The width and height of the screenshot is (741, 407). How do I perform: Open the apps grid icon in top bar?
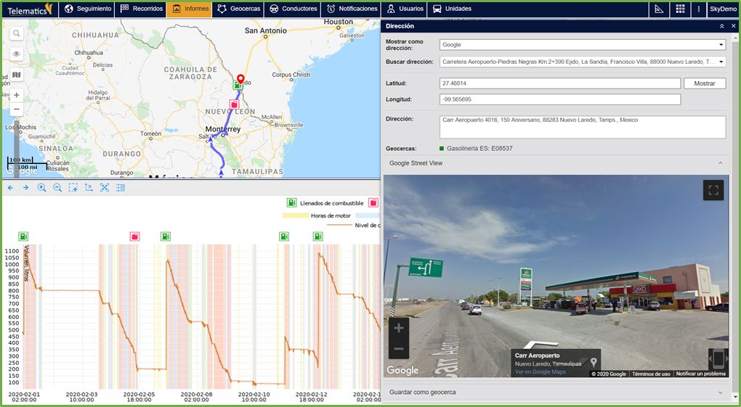click(x=680, y=9)
